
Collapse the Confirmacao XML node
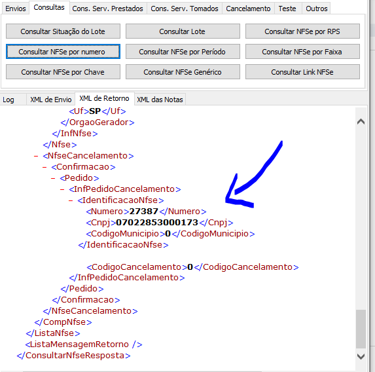click(x=45, y=167)
